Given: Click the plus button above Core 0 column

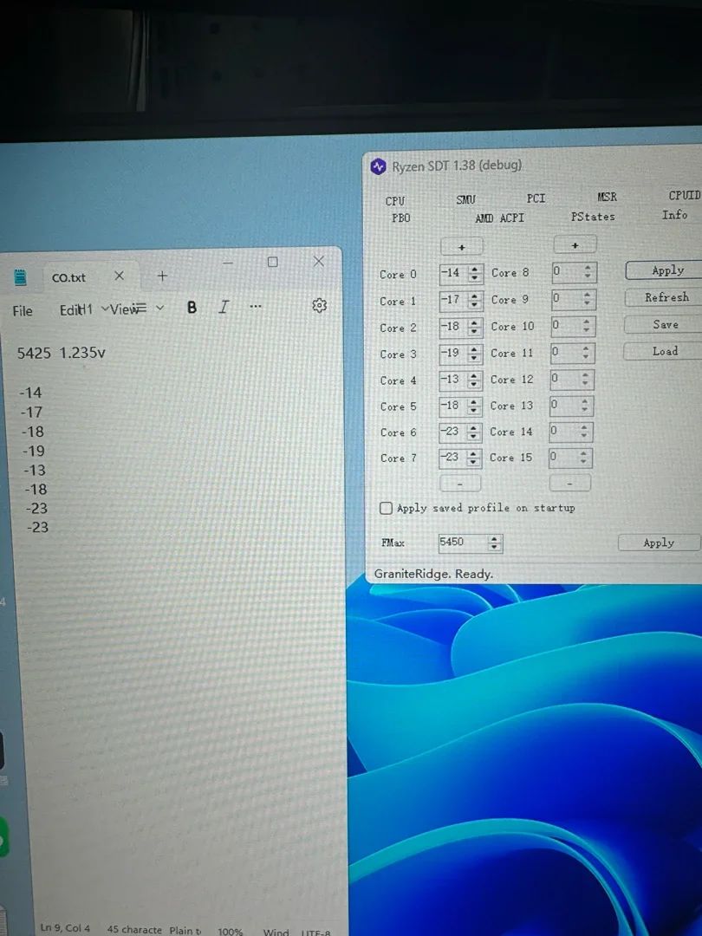Looking at the screenshot, I should [x=461, y=246].
